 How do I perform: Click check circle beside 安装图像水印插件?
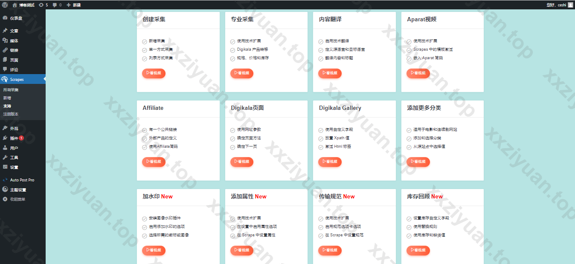pyautogui.click(x=145, y=218)
